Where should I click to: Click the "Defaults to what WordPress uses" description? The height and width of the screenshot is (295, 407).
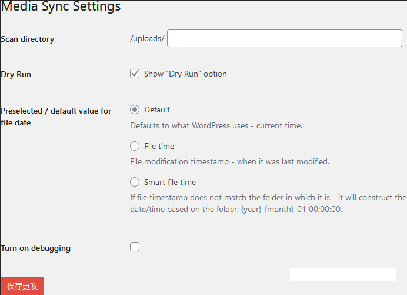(216, 126)
